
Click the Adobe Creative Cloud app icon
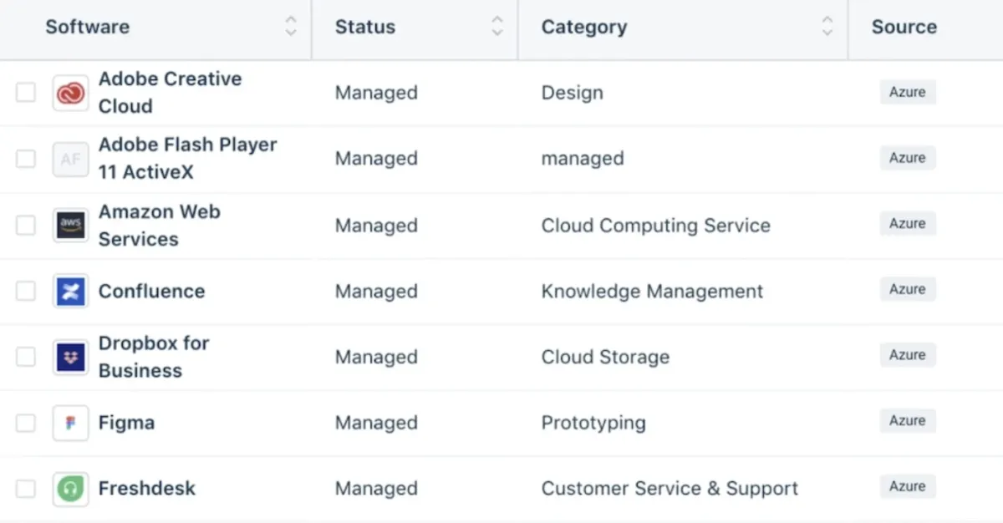70,93
